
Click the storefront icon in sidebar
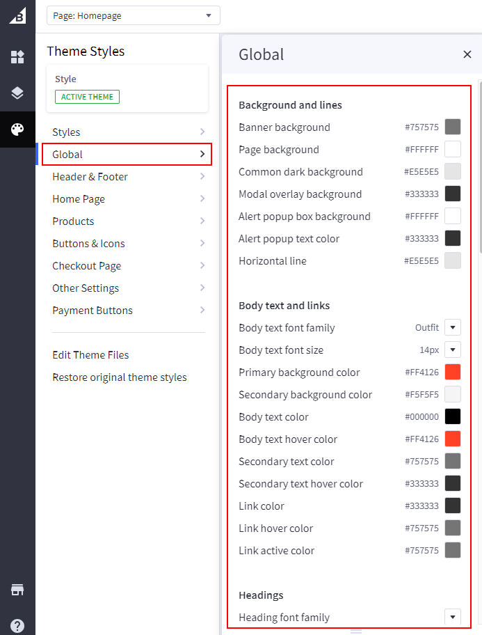coord(17,590)
